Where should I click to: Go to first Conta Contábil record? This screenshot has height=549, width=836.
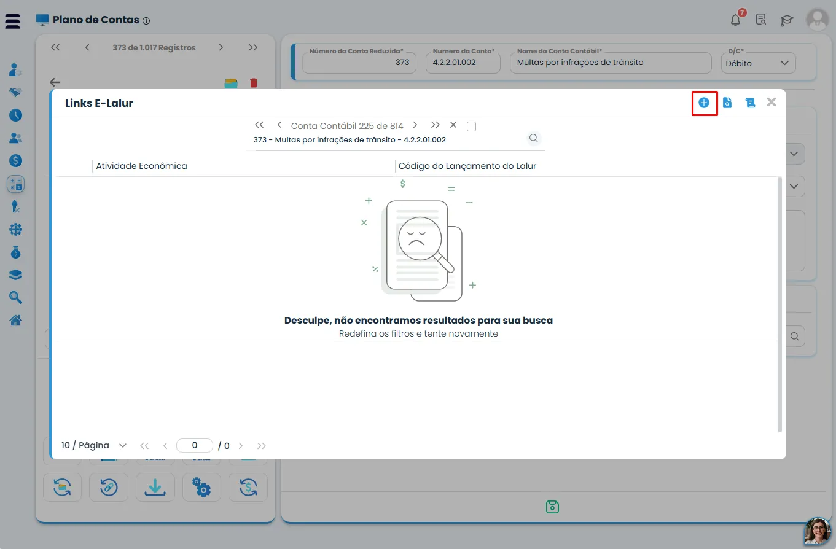259,125
